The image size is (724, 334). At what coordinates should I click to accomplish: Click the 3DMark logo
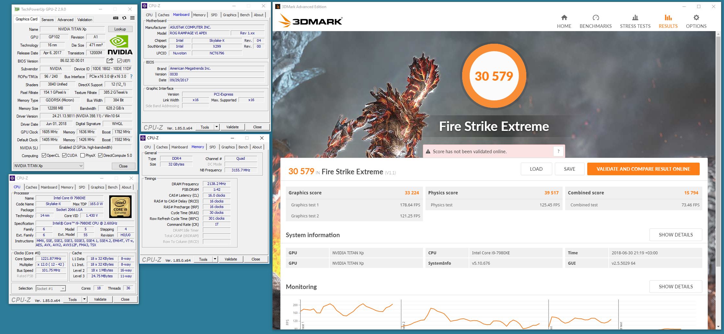(x=310, y=21)
